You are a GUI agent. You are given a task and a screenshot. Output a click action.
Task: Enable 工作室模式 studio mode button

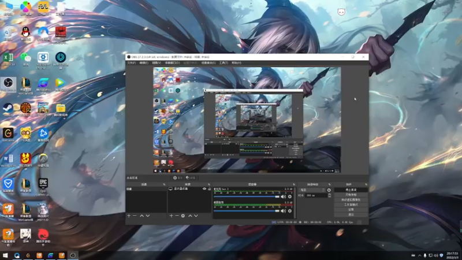coord(351,205)
